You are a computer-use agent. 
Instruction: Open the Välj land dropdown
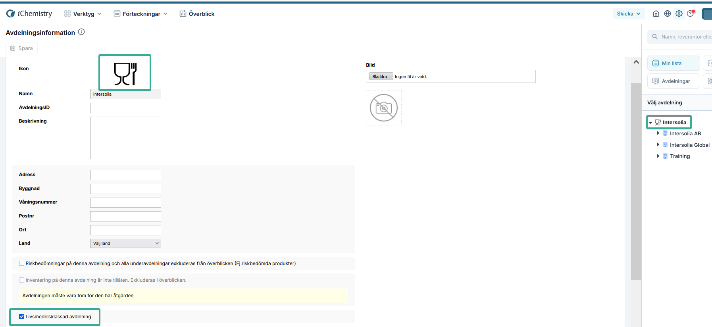[125, 243]
